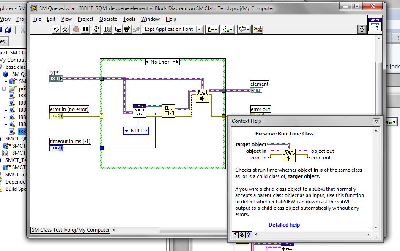This screenshot has width=400, height=251.
Task: Open the Tools menu
Action: [x=129, y=19]
